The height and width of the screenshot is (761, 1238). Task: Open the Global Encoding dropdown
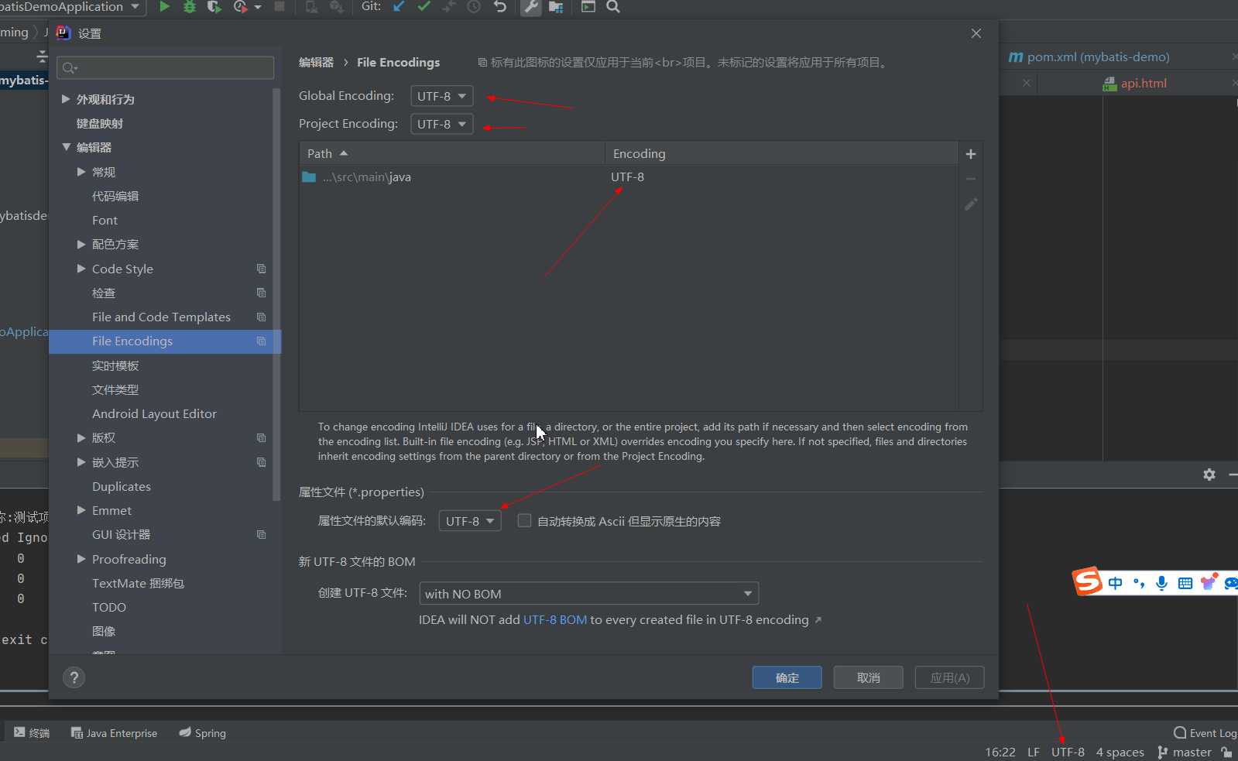click(x=441, y=97)
